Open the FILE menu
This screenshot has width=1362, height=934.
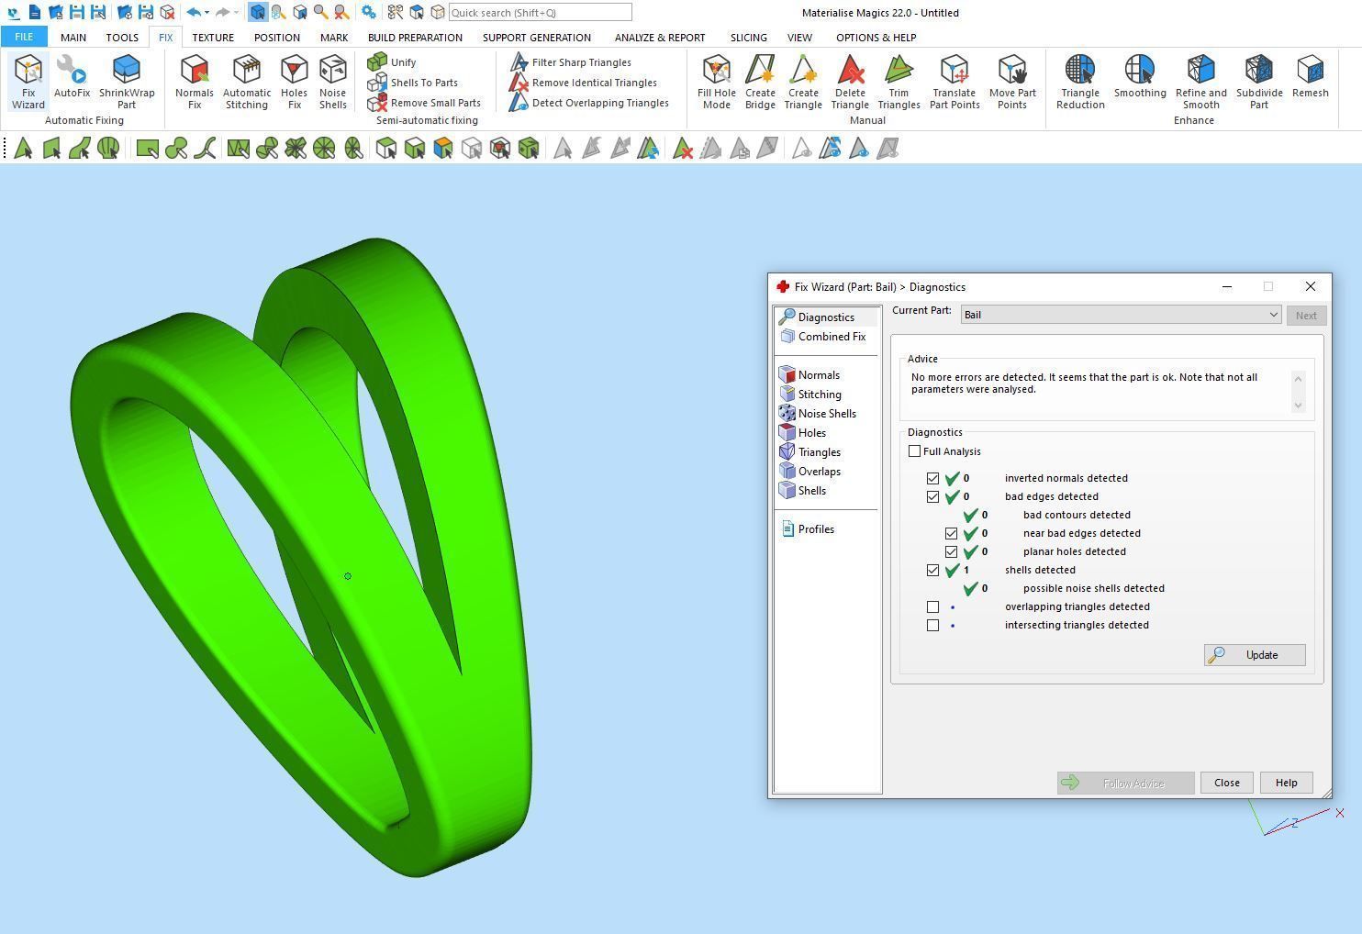click(24, 38)
